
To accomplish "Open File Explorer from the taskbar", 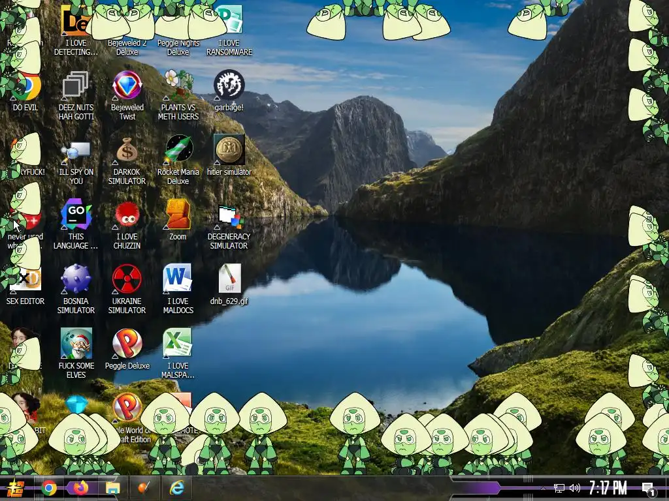I will [112, 488].
